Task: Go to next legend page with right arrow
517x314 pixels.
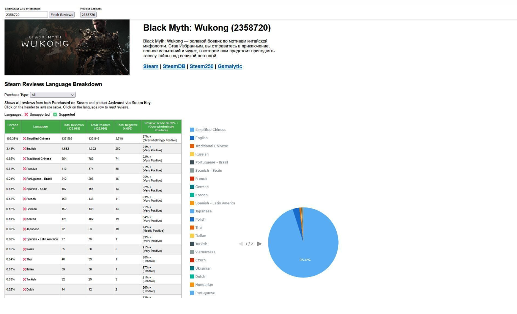Action: (259, 244)
